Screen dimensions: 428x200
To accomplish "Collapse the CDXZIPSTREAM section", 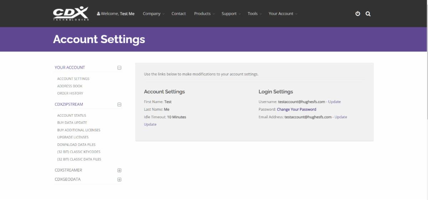I will click(119, 105).
